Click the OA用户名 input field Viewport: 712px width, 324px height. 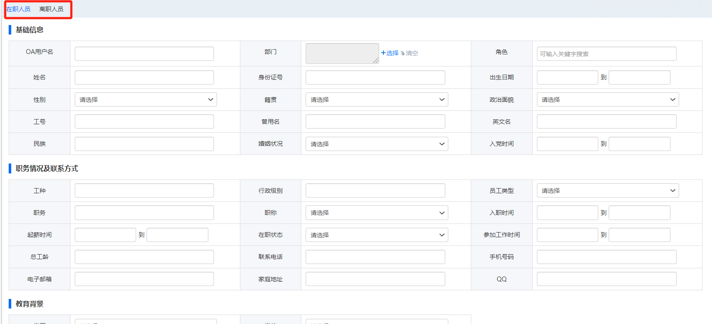click(x=144, y=54)
